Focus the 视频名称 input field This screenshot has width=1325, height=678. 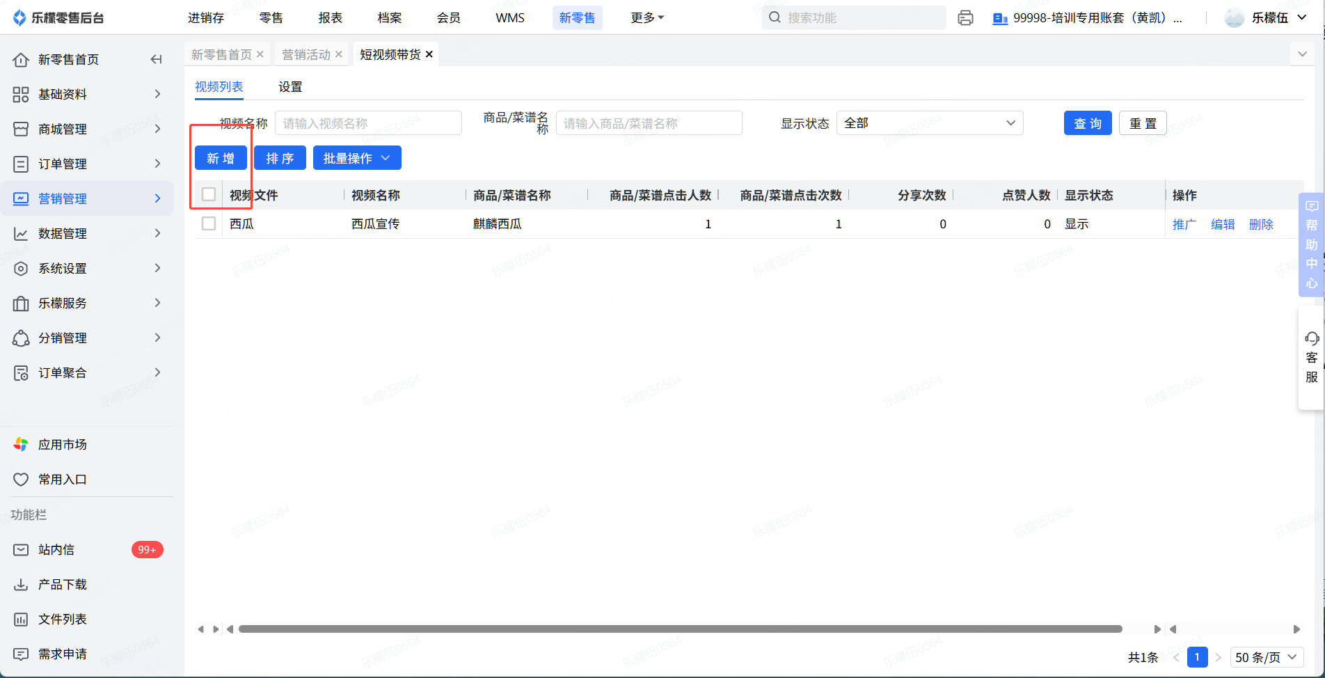(368, 123)
